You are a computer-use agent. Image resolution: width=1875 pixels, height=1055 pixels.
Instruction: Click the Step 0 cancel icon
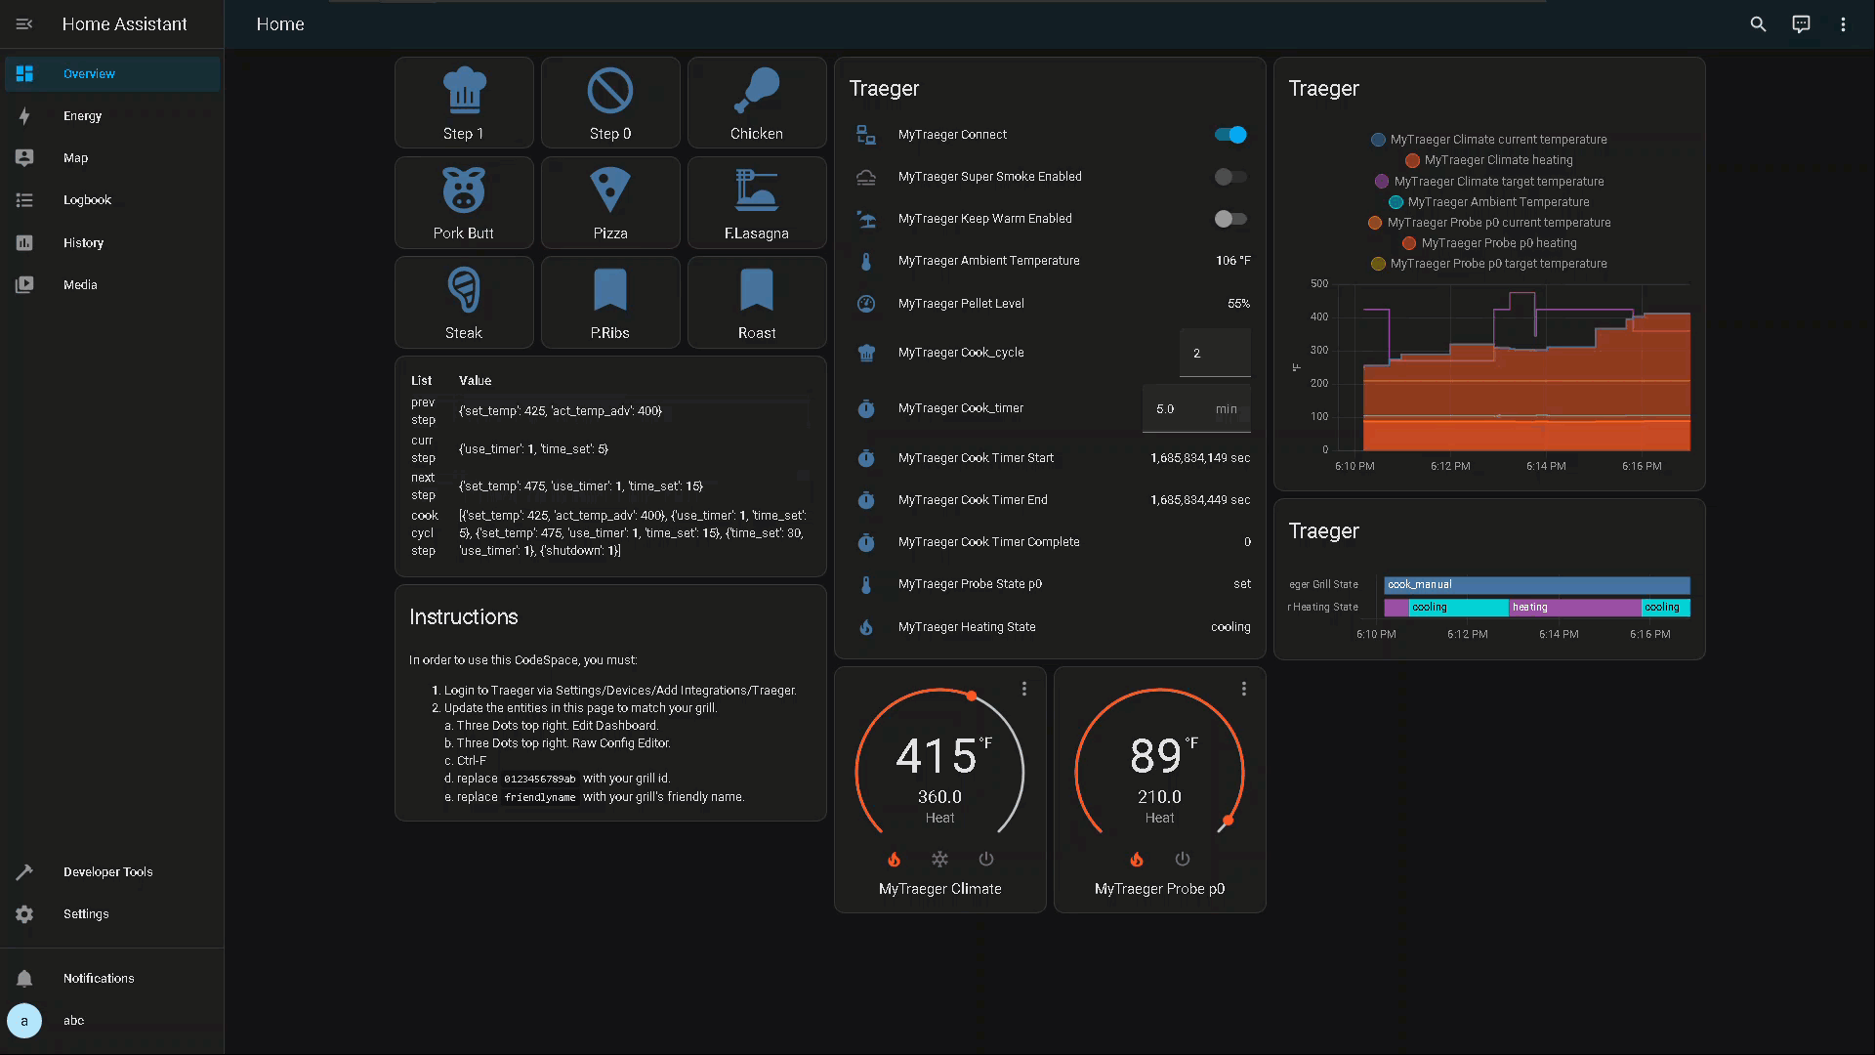(x=609, y=90)
